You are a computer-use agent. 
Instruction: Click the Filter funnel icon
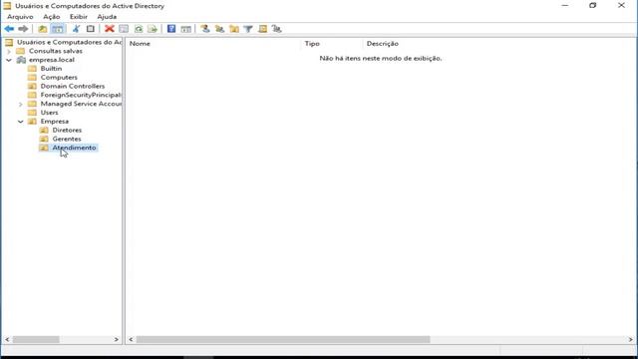(x=248, y=29)
